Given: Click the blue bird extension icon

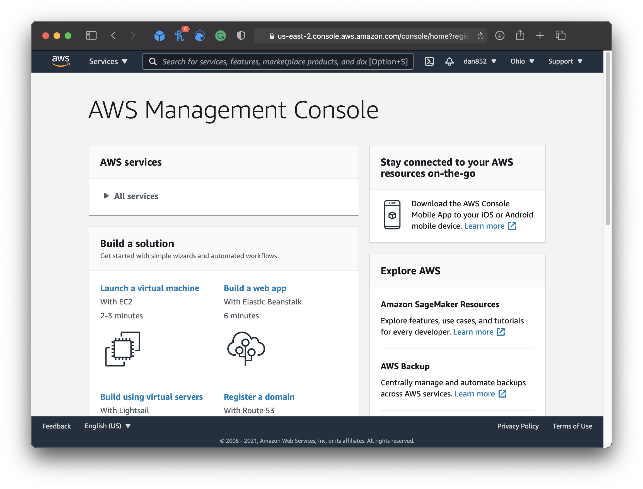Looking at the screenshot, I should (x=200, y=36).
